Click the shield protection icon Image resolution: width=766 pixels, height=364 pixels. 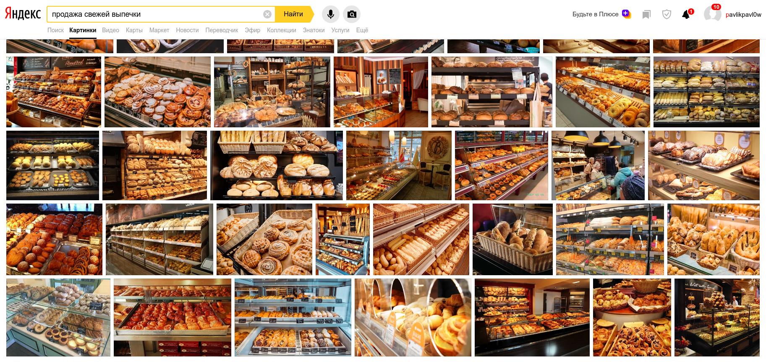[667, 15]
